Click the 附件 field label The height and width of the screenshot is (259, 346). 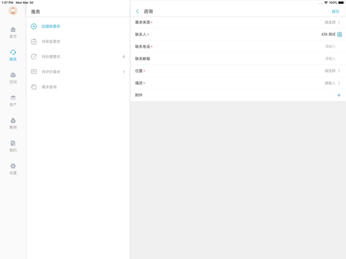139,95
